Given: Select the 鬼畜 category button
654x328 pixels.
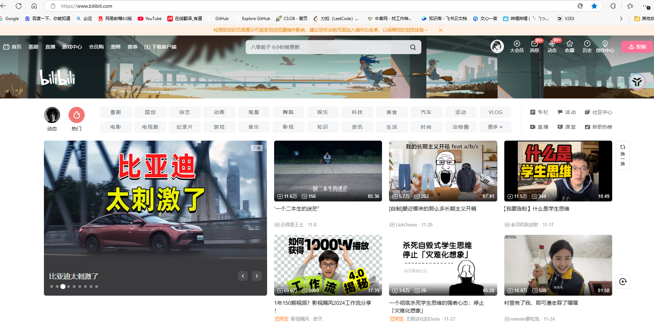Looking at the screenshot, I should click(x=254, y=112).
